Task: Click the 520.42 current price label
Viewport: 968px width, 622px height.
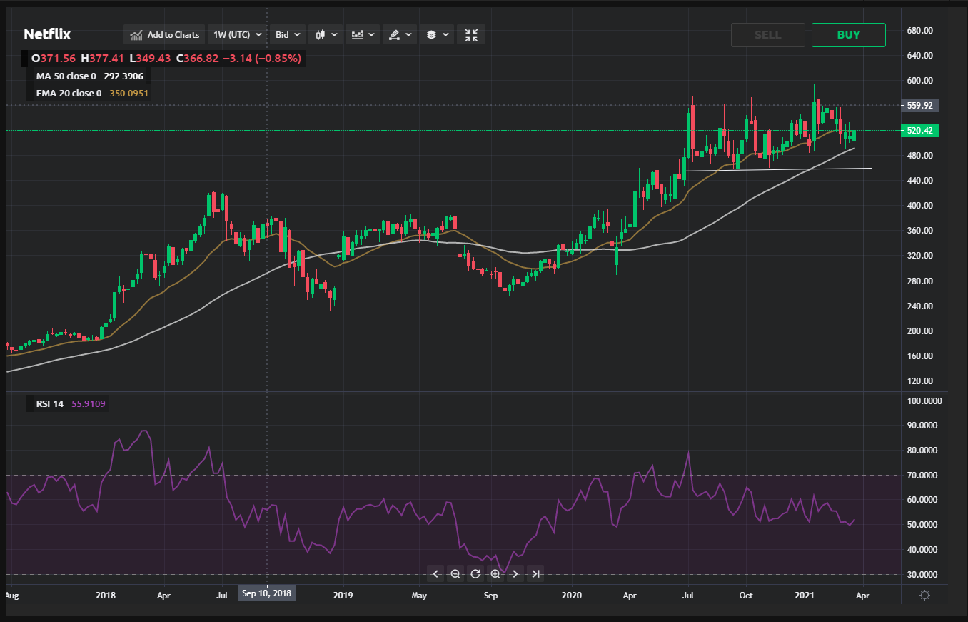Action: click(x=918, y=131)
